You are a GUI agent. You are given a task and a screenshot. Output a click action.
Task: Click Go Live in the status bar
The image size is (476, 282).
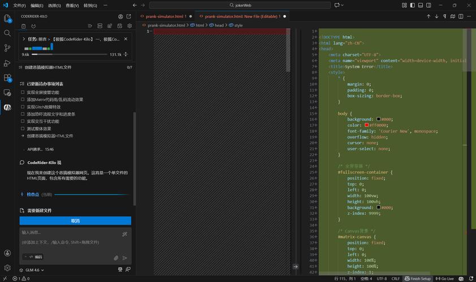pyautogui.click(x=445, y=279)
